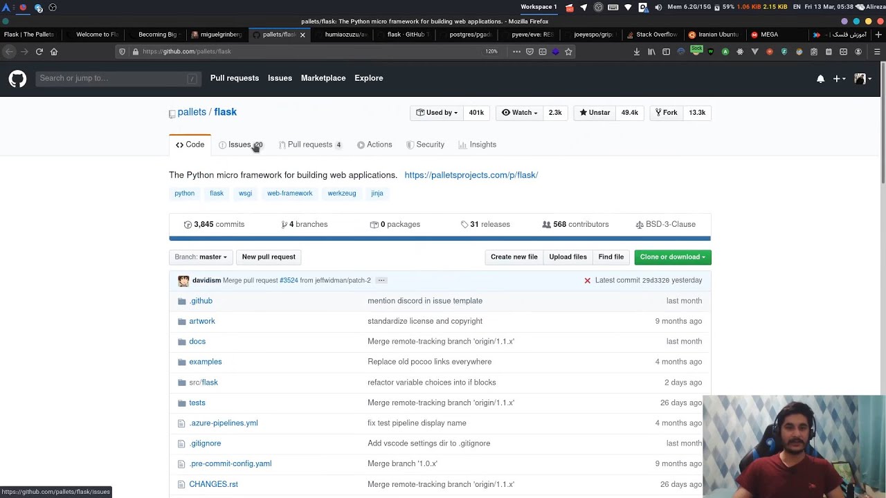Switch to the miguelgrinberg browser tab
This screenshot has height=498, width=886.
pos(217,35)
